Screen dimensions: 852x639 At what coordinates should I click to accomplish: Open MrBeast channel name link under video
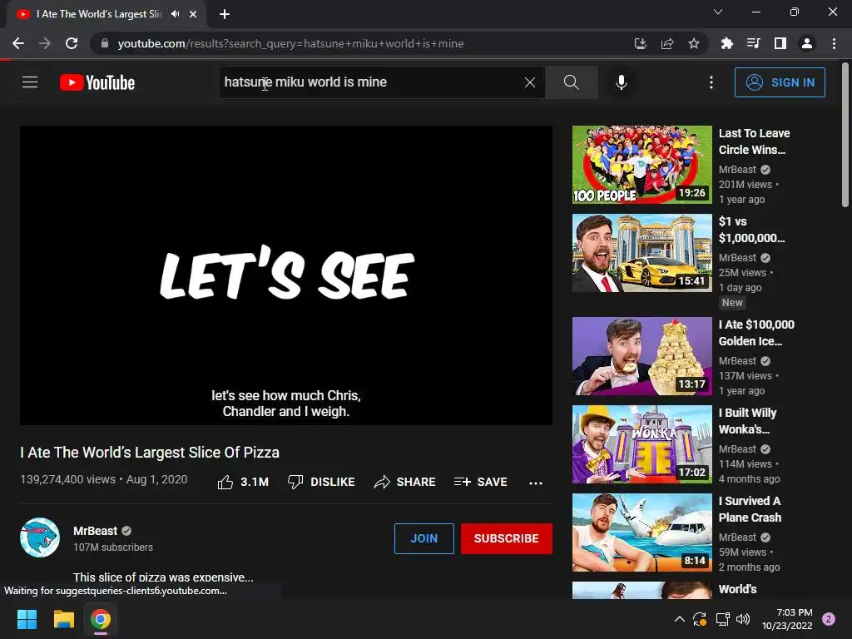tap(95, 531)
